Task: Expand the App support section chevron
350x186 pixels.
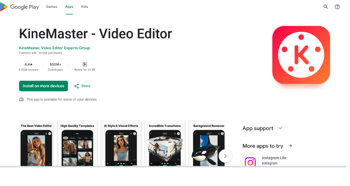Action: click(x=280, y=128)
